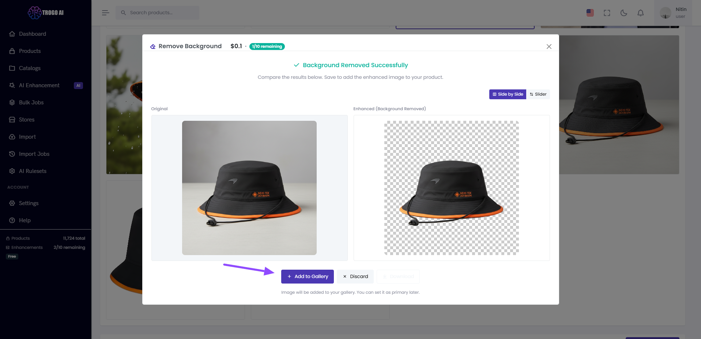Enable dark mode via the moon icon
The image size is (701, 339).
(623, 13)
